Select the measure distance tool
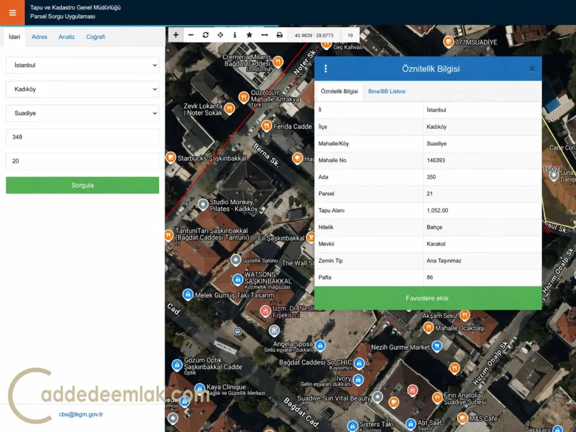The width and height of the screenshot is (576, 432). tap(264, 35)
